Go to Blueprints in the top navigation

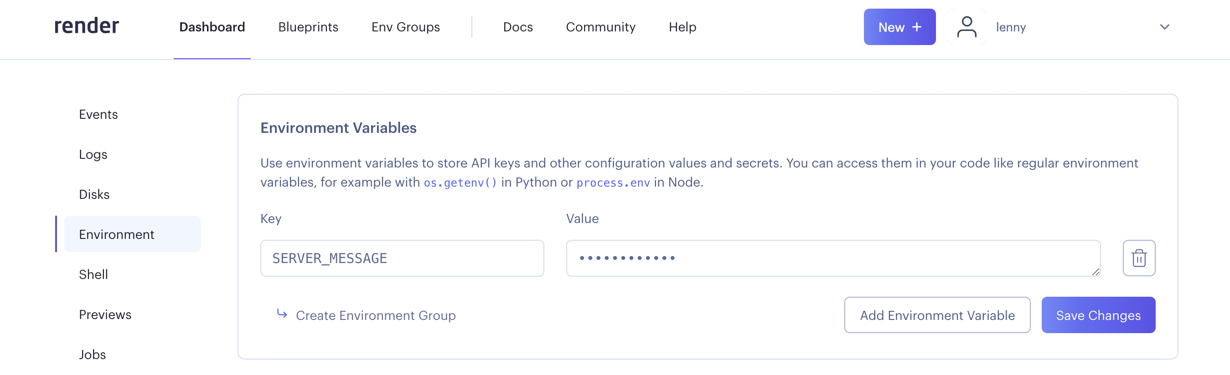308,27
